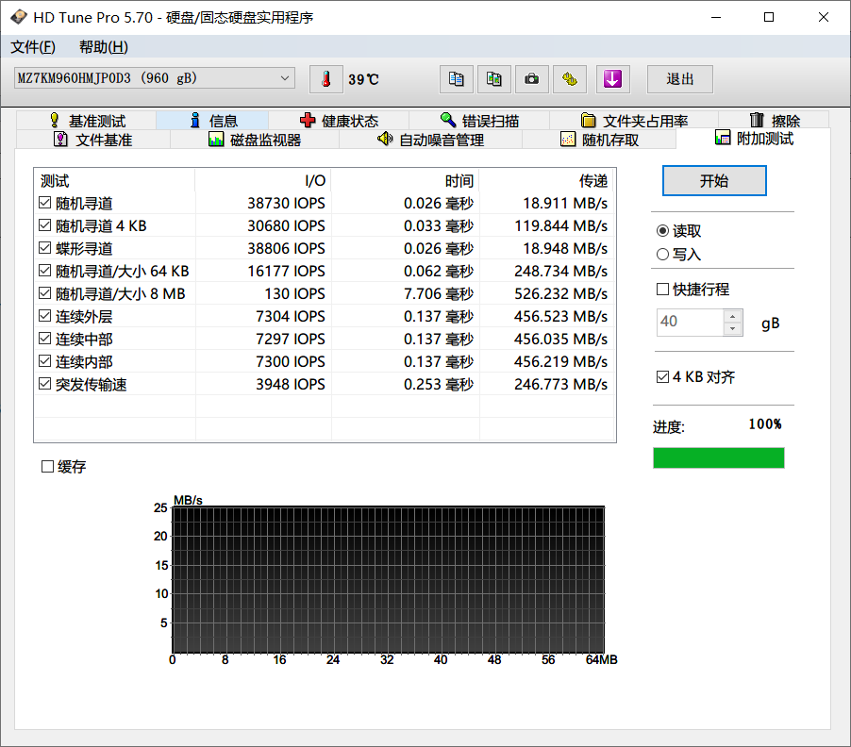Click the camera save screenshot icon
Viewport: 851px width, 747px height.
[532, 79]
